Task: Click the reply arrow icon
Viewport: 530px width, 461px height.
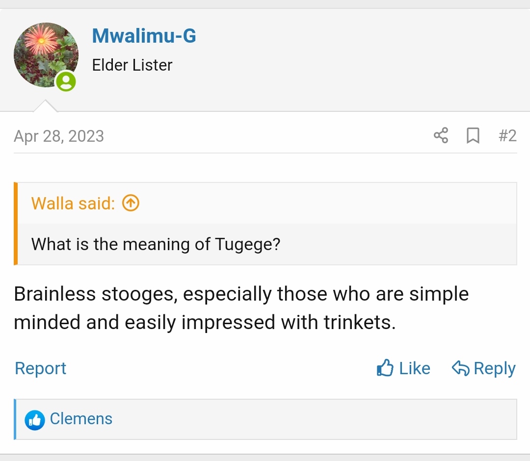Action: click(461, 368)
